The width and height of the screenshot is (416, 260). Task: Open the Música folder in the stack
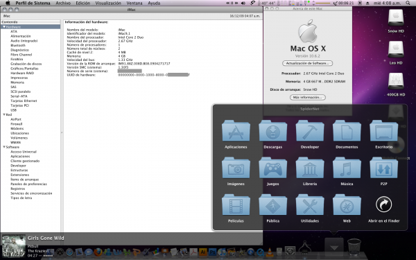[347, 168]
